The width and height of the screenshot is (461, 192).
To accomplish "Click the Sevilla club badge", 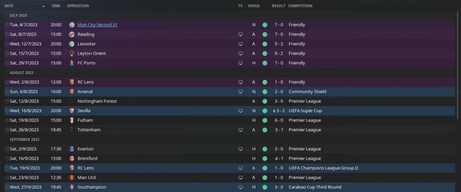I will [72, 111].
